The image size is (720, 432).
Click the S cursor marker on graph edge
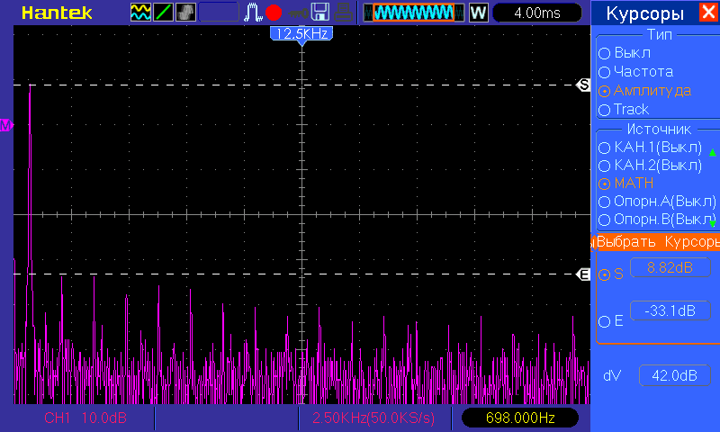pyautogui.click(x=583, y=85)
